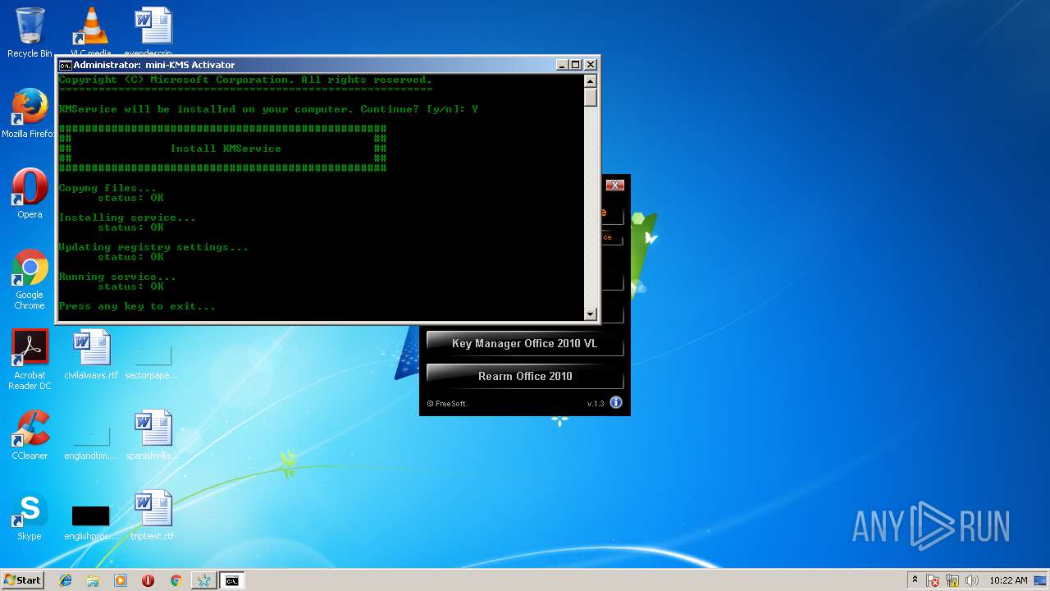Select the civilalways.rtf document icon
The image size is (1050, 591).
pos(91,354)
